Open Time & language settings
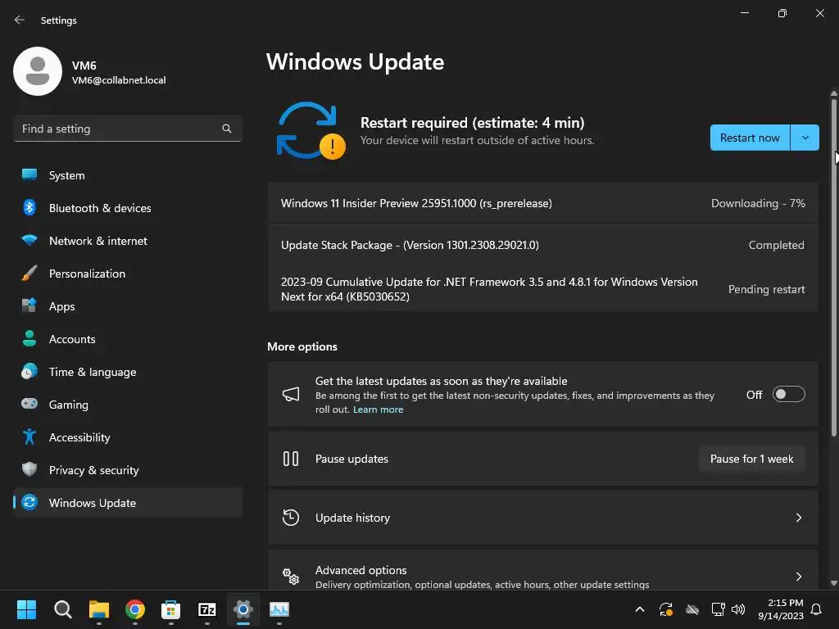Viewport: 839px width, 629px height. 127,372
